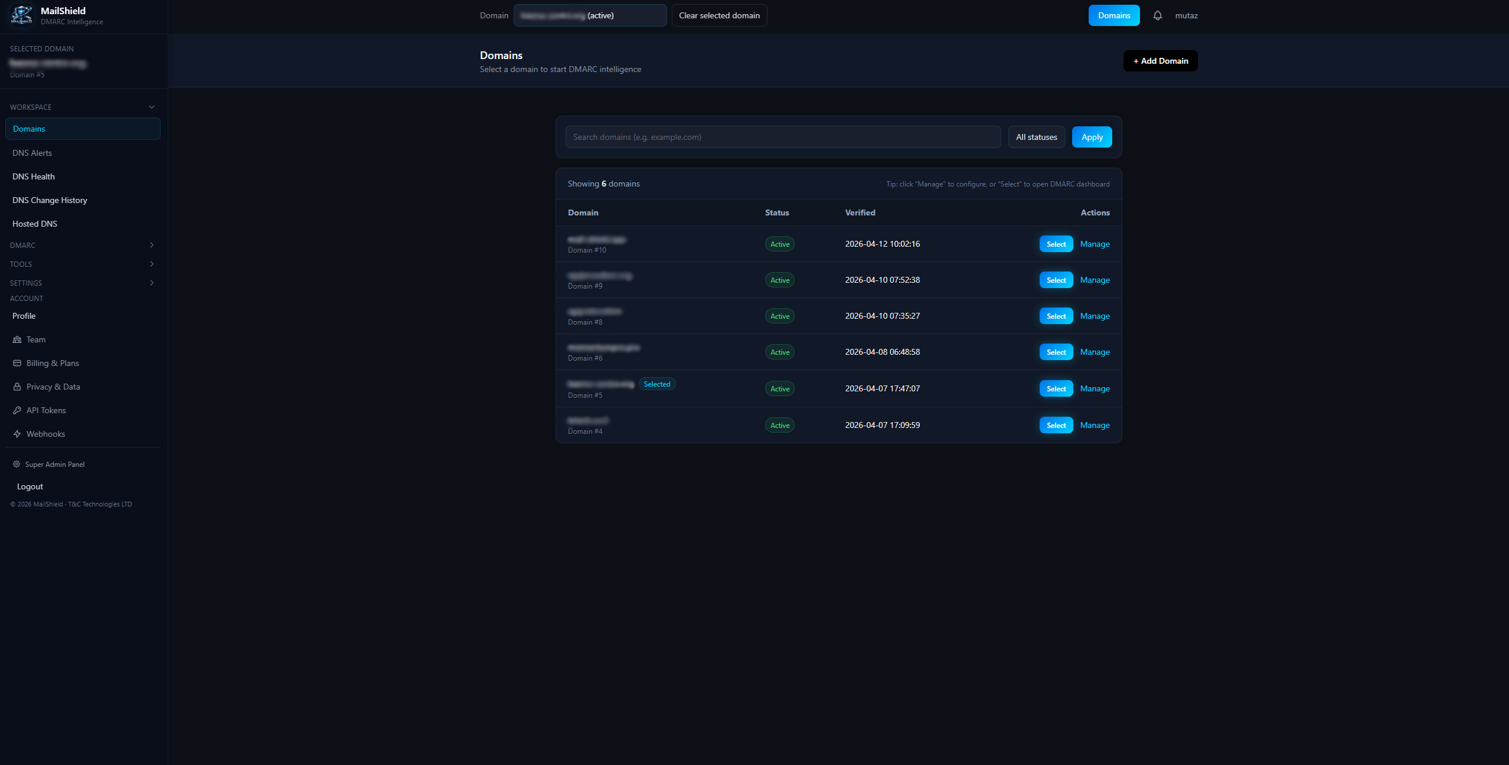Screen dimensions: 1509x765
Task: Click Manage for Domain #10
Action: tap(1095, 244)
